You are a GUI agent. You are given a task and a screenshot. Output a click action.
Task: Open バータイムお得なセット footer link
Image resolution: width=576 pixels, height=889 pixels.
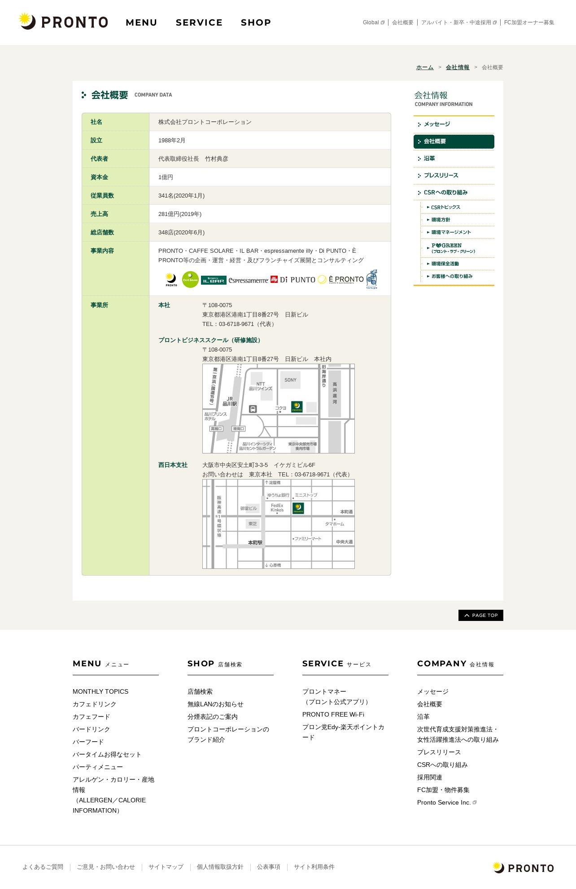(x=107, y=754)
